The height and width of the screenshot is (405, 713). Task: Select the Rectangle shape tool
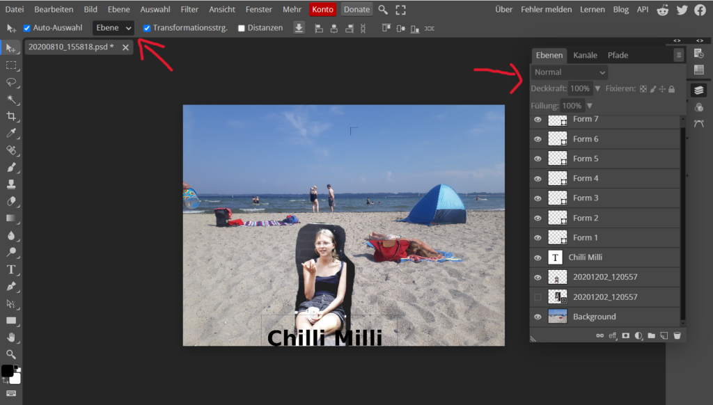11,321
